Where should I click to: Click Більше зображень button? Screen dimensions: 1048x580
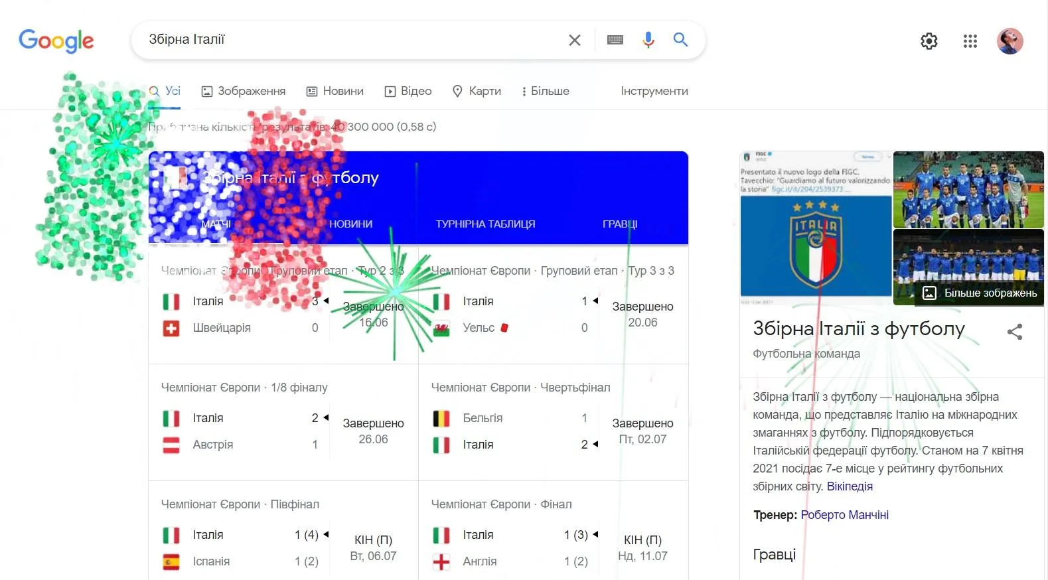tap(980, 293)
